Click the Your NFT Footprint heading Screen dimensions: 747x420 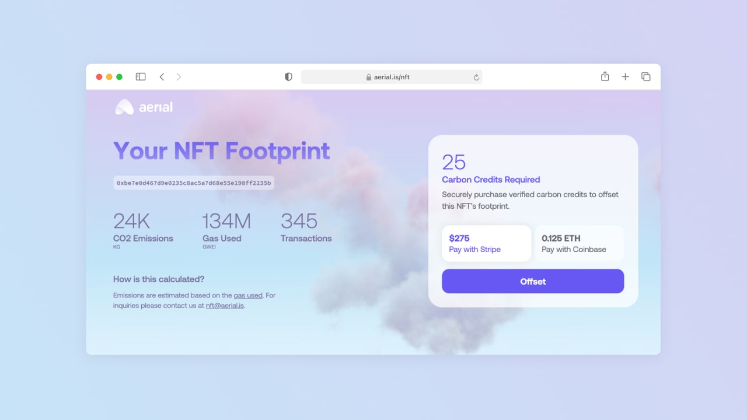point(222,150)
